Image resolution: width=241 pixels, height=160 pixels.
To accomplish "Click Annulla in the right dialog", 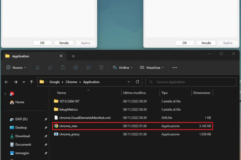I will (206, 43).
